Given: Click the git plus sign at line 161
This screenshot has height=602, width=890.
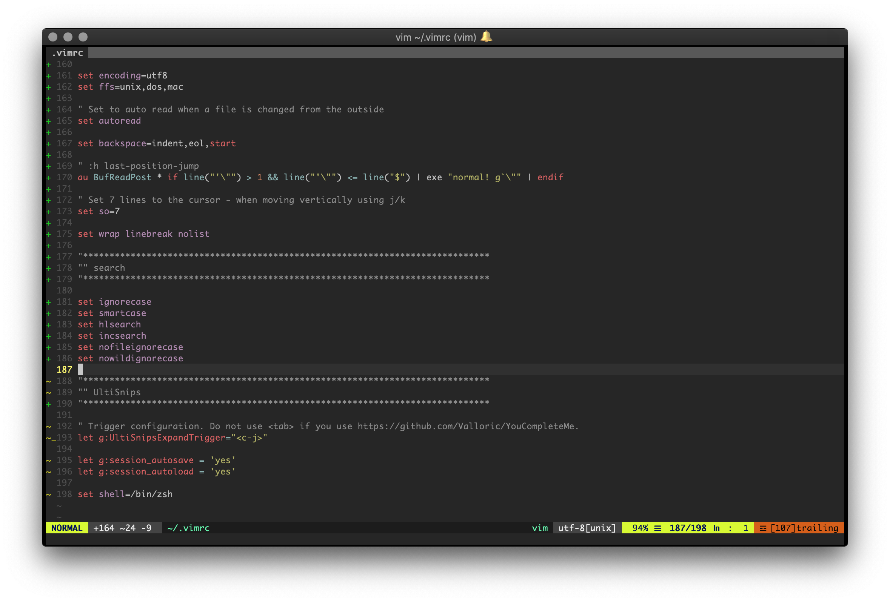Looking at the screenshot, I should coord(49,76).
